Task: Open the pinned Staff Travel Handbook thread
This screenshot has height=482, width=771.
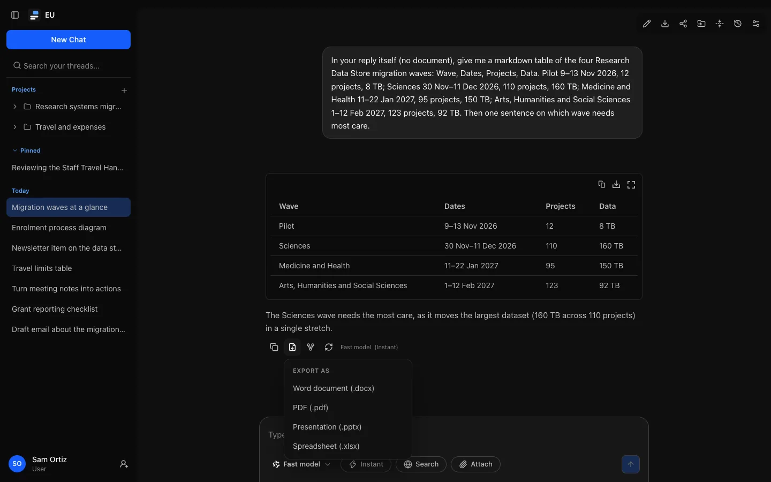Action: pos(69,168)
